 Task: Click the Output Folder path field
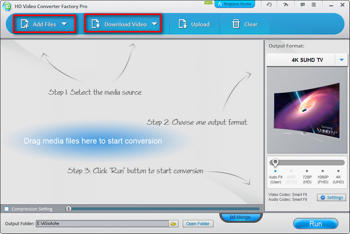(102, 224)
